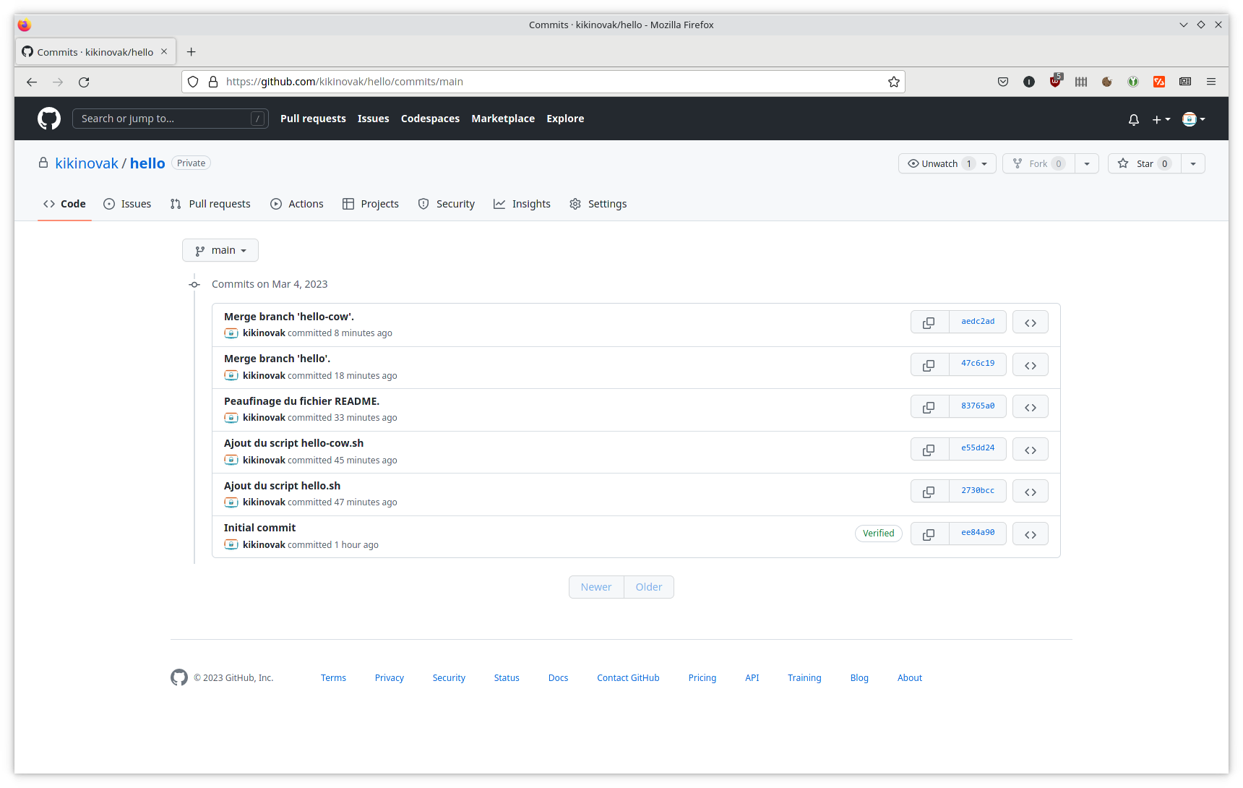The width and height of the screenshot is (1243, 788).
Task: Click the Older pagination button
Action: pyautogui.click(x=649, y=587)
